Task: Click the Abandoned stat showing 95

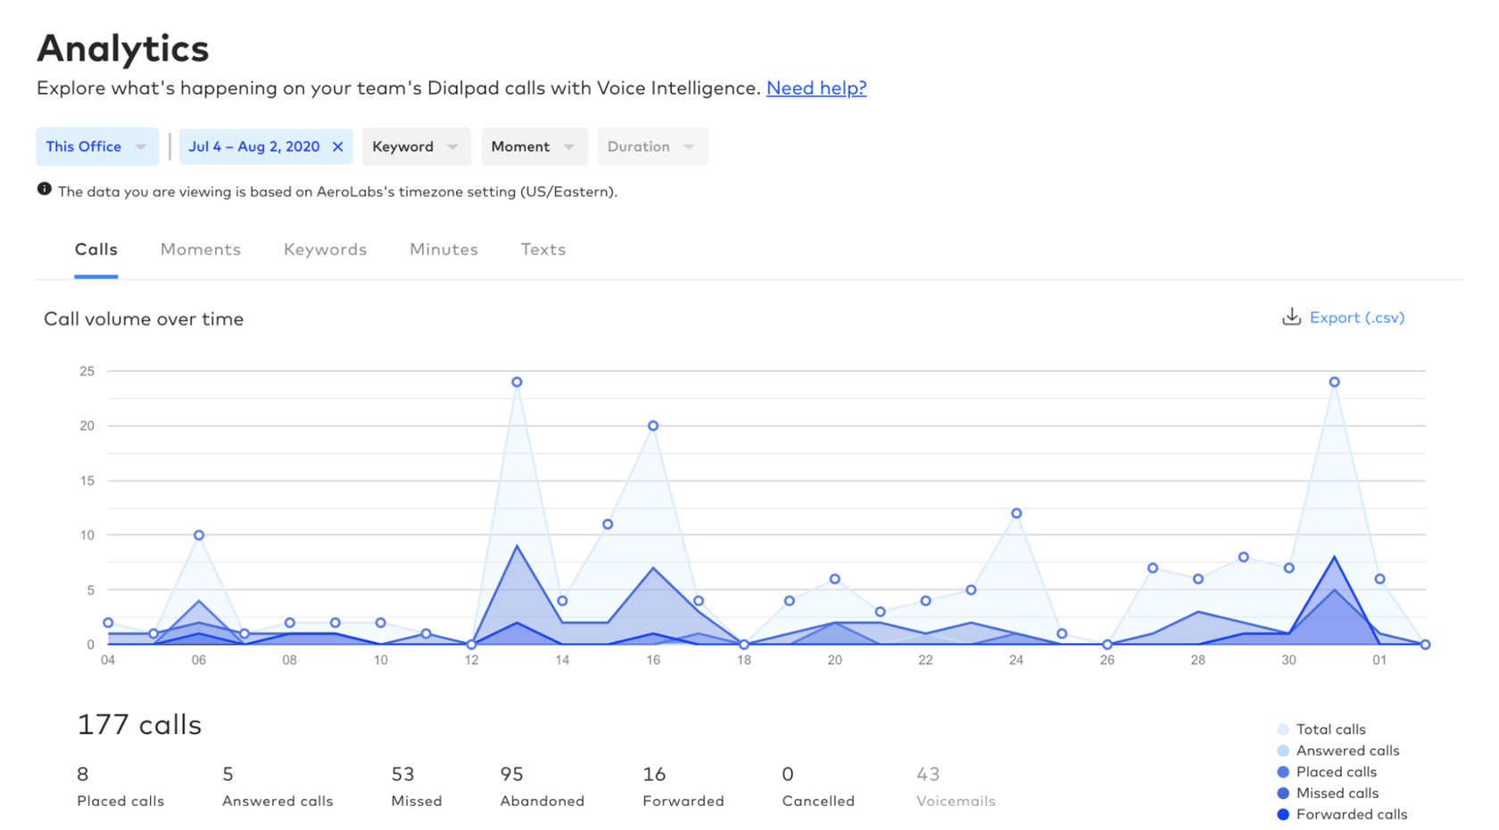Action: pyautogui.click(x=542, y=786)
